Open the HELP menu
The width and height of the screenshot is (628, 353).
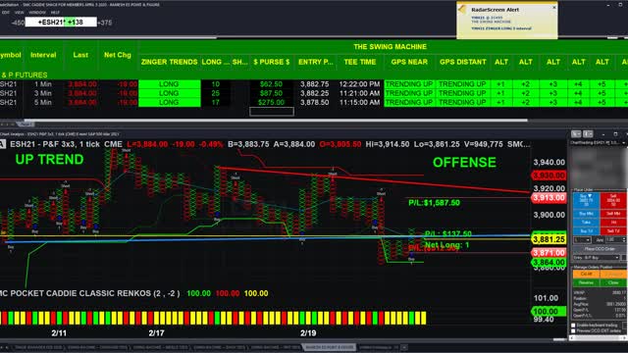(x=55, y=13)
